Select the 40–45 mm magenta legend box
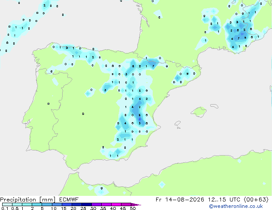Image resolution: width=272 pixels, height=210 pixels. click(116, 204)
